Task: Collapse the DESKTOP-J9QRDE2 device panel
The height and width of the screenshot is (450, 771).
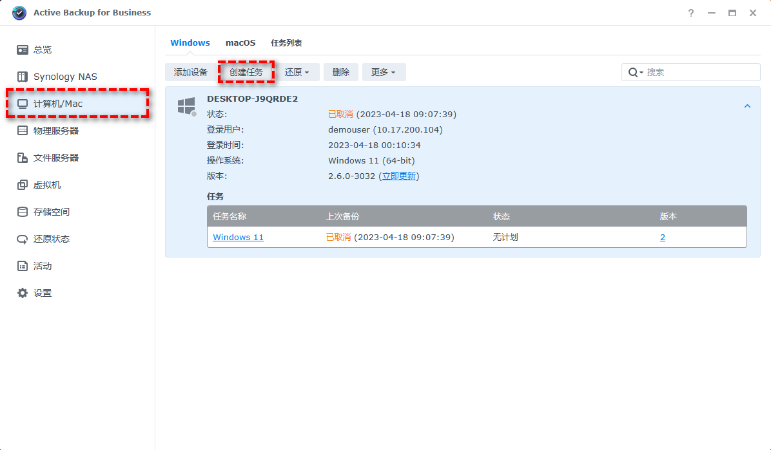Action: tap(747, 106)
